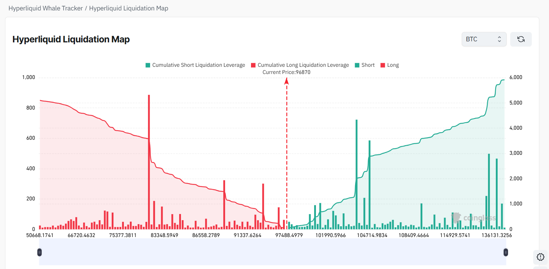Click the 6,000 cumulative axis label
The height and width of the screenshot is (269, 549).
point(516,78)
